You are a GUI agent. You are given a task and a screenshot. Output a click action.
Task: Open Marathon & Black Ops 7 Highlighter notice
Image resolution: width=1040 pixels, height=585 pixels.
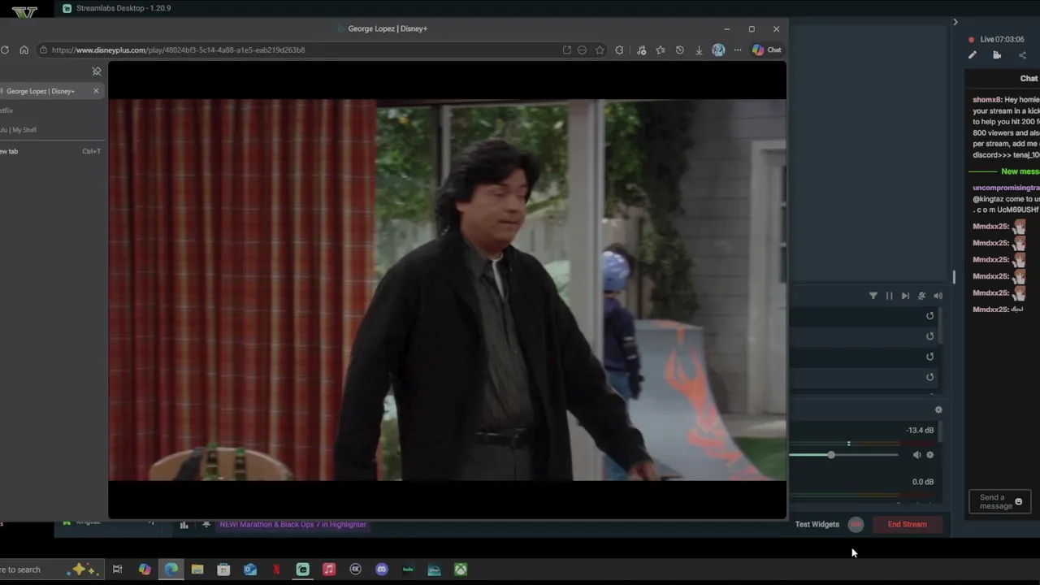(292, 524)
